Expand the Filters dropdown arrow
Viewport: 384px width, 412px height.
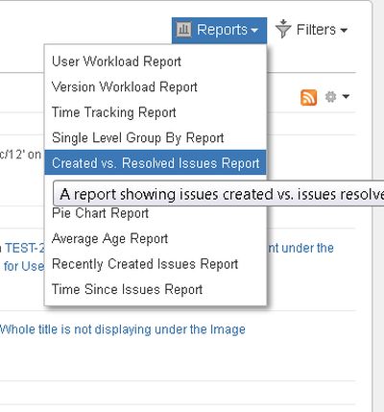tap(344, 31)
